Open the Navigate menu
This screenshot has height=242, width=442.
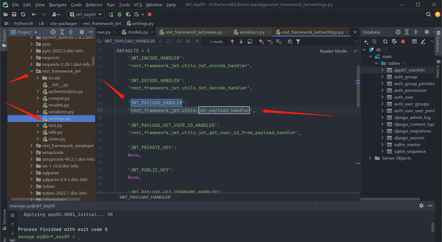click(58, 5)
